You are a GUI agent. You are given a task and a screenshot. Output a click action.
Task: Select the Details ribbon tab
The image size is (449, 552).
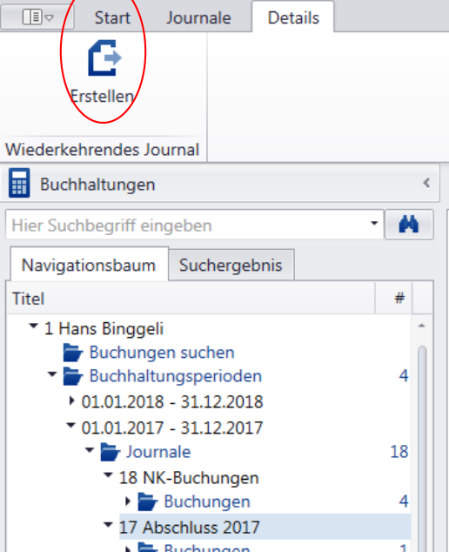pos(293,17)
